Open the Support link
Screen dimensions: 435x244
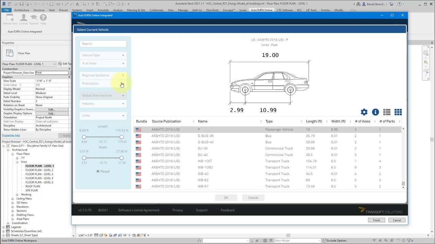[202, 210]
